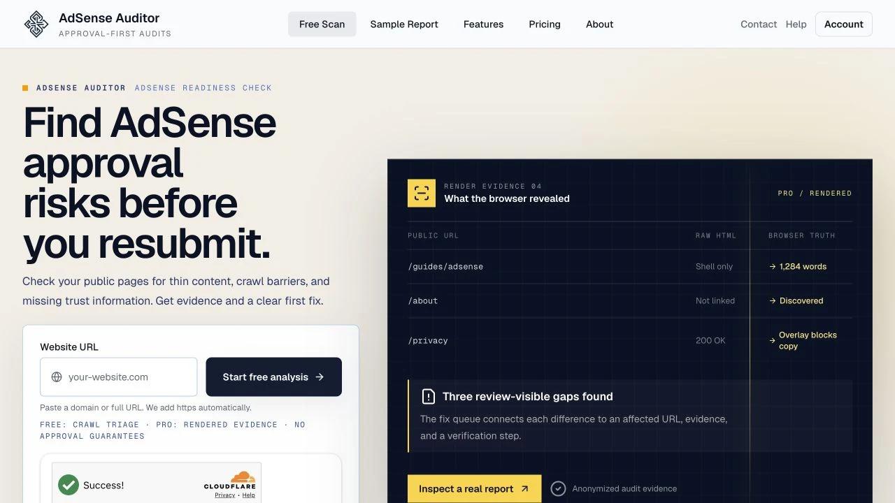
Task: Click the /guides/adsense URL row
Action: [x=630, y=267]
